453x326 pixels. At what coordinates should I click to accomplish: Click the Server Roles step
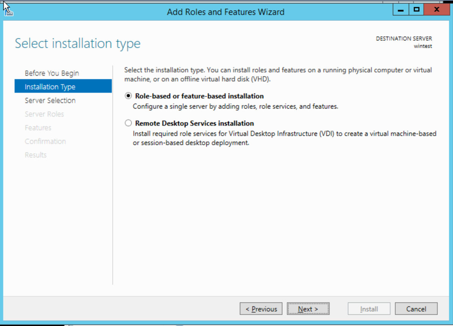[x=44, y=114]
